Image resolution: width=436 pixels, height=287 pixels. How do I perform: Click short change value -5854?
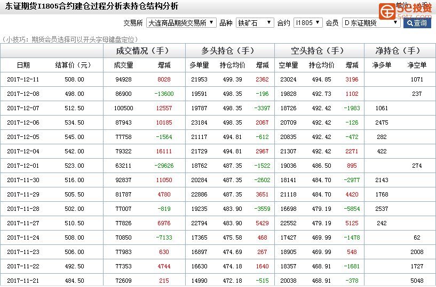click(352, 209)
